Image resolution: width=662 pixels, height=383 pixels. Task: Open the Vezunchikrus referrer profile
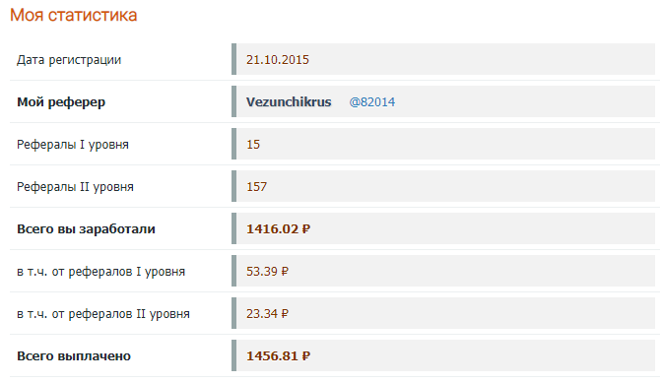289,102
